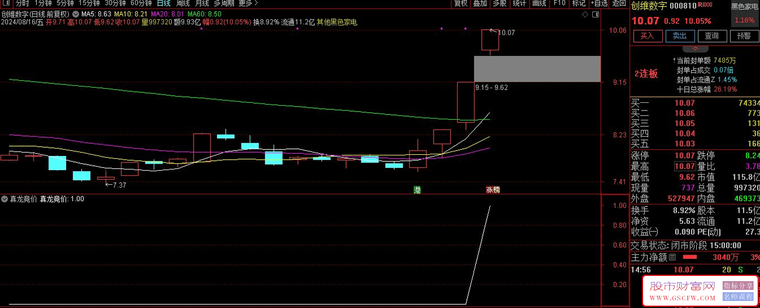Viewport: 760px width, 308px height.
Task: Switch to 分时 intraday tab
Action: (22, 3)
